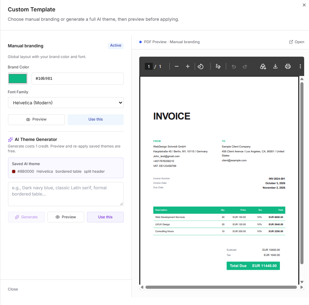309x305 pixels.
Task: Click the Total Due box in invoice
Action: pyautogui.click(x=253, y=266)
